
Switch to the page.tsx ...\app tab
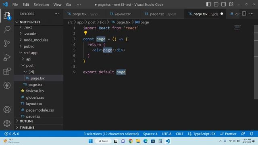85,14
